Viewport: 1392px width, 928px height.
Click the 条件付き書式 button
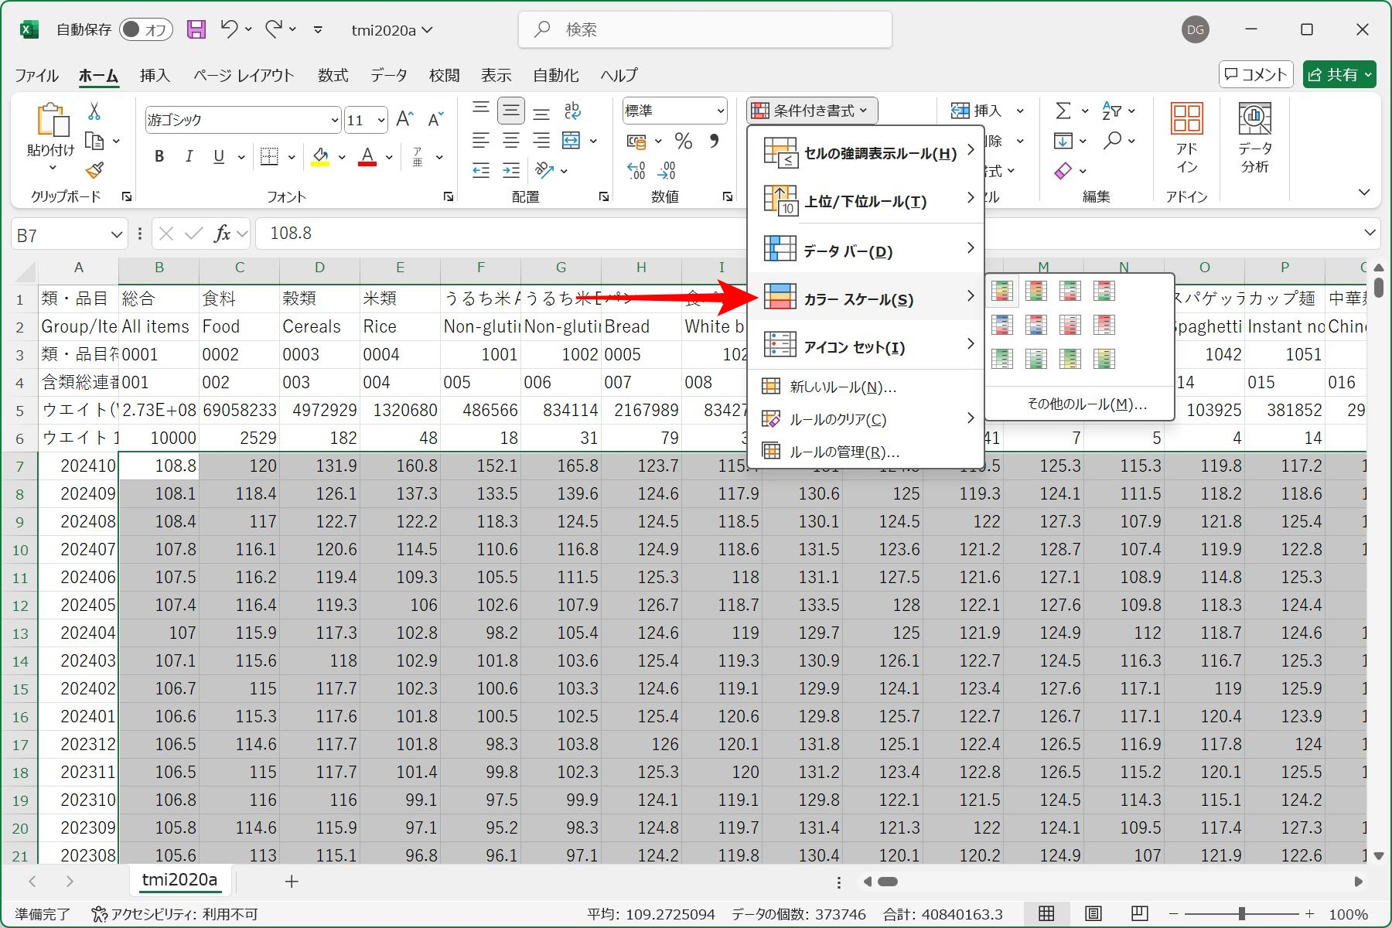point(813,111)
